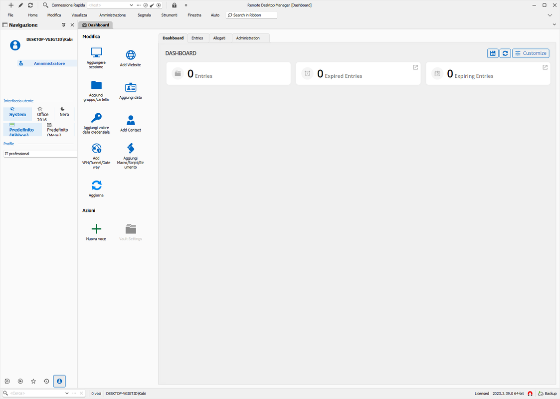Pin the Navigazione panel
This screenshot has height=399, width=560.
pos(63,25)
